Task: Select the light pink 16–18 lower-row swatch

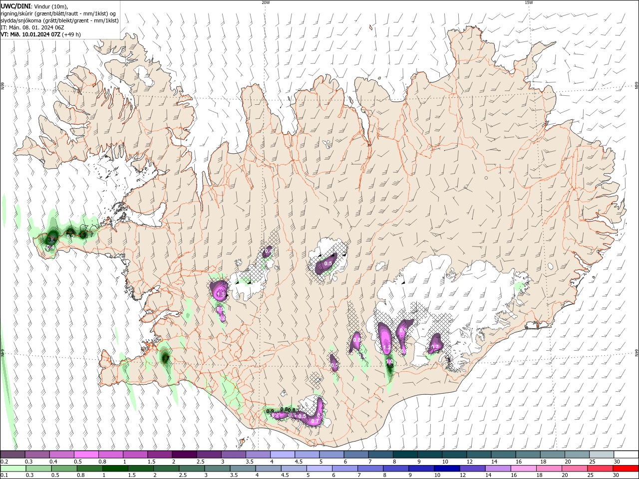Action: point(524,469)
